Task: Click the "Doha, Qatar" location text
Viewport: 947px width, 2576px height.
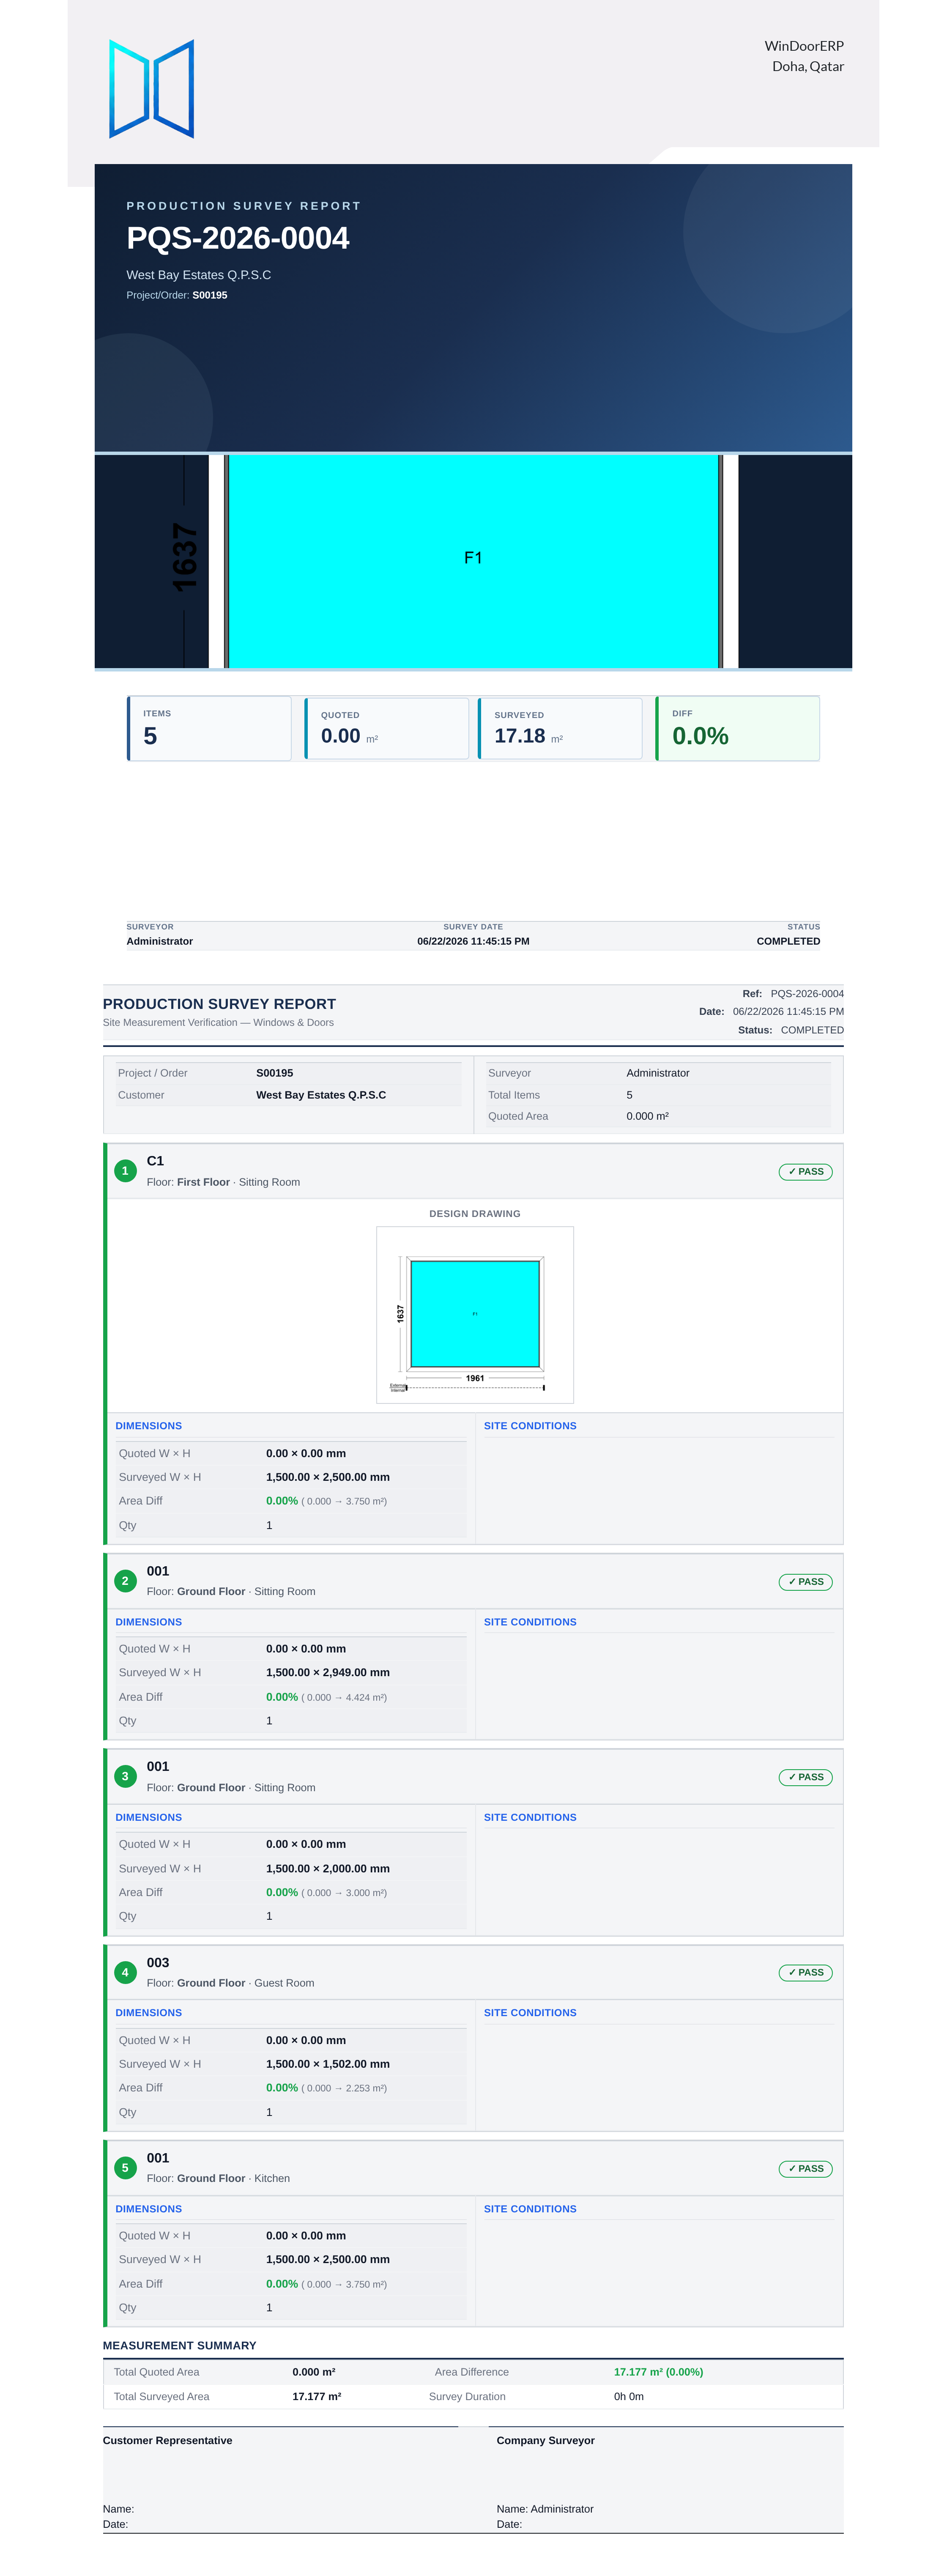Action: pos(808,67)
